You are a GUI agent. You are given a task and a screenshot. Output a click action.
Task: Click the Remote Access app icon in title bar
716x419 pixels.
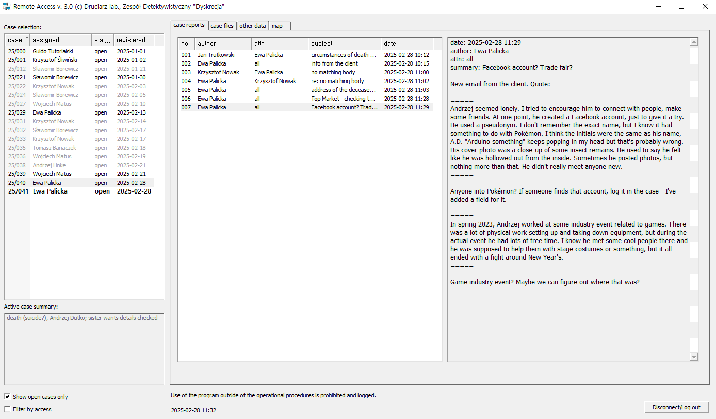(7, 7)
